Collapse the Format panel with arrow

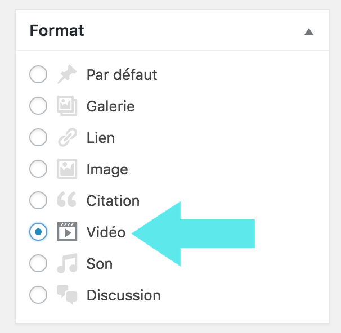pyautogui.click(x=308, y=31)
